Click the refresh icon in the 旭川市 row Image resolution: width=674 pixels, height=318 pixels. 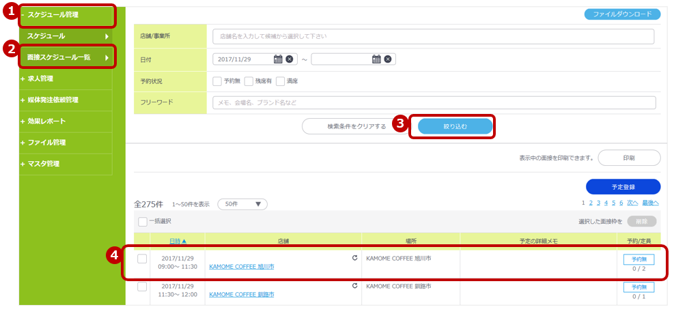coord(354,259)
